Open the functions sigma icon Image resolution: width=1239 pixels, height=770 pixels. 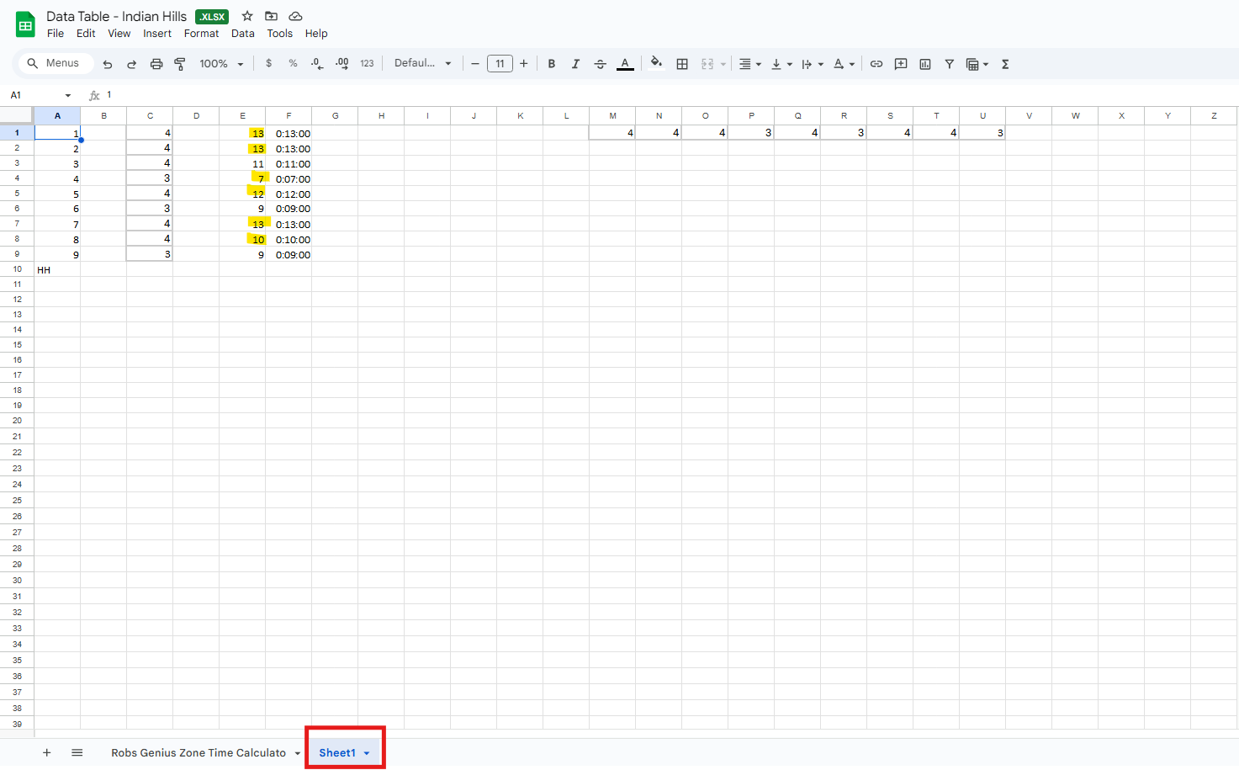tap(1005, 64)
